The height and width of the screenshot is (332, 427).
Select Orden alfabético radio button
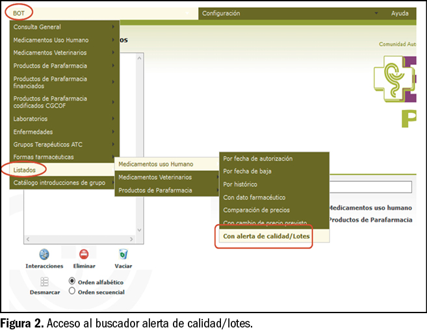72,281
